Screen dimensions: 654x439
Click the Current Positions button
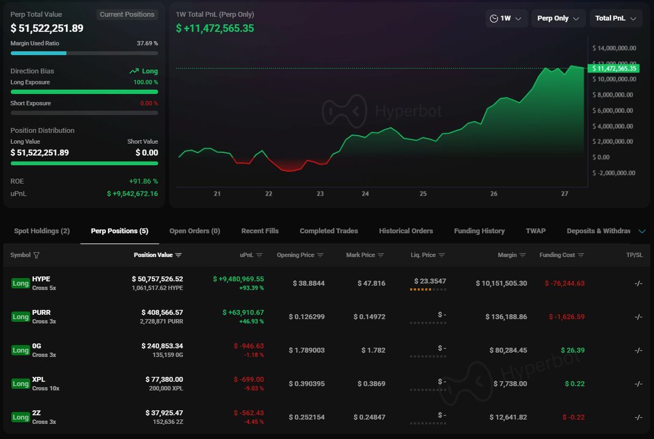click(x=127, y=15)
